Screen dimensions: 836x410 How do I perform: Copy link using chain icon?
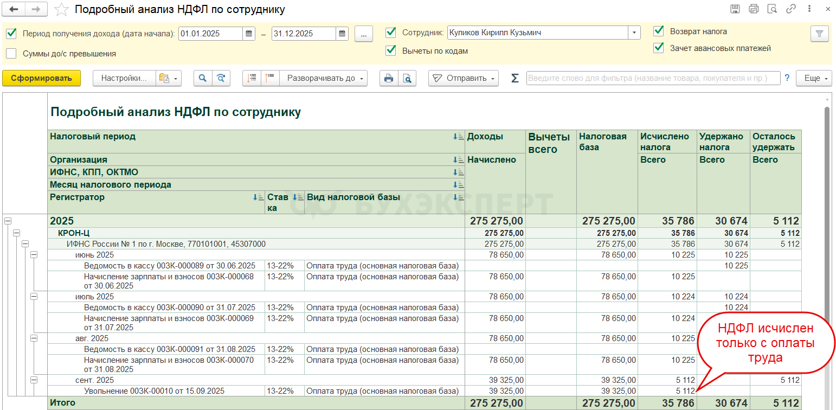[791, 9]
